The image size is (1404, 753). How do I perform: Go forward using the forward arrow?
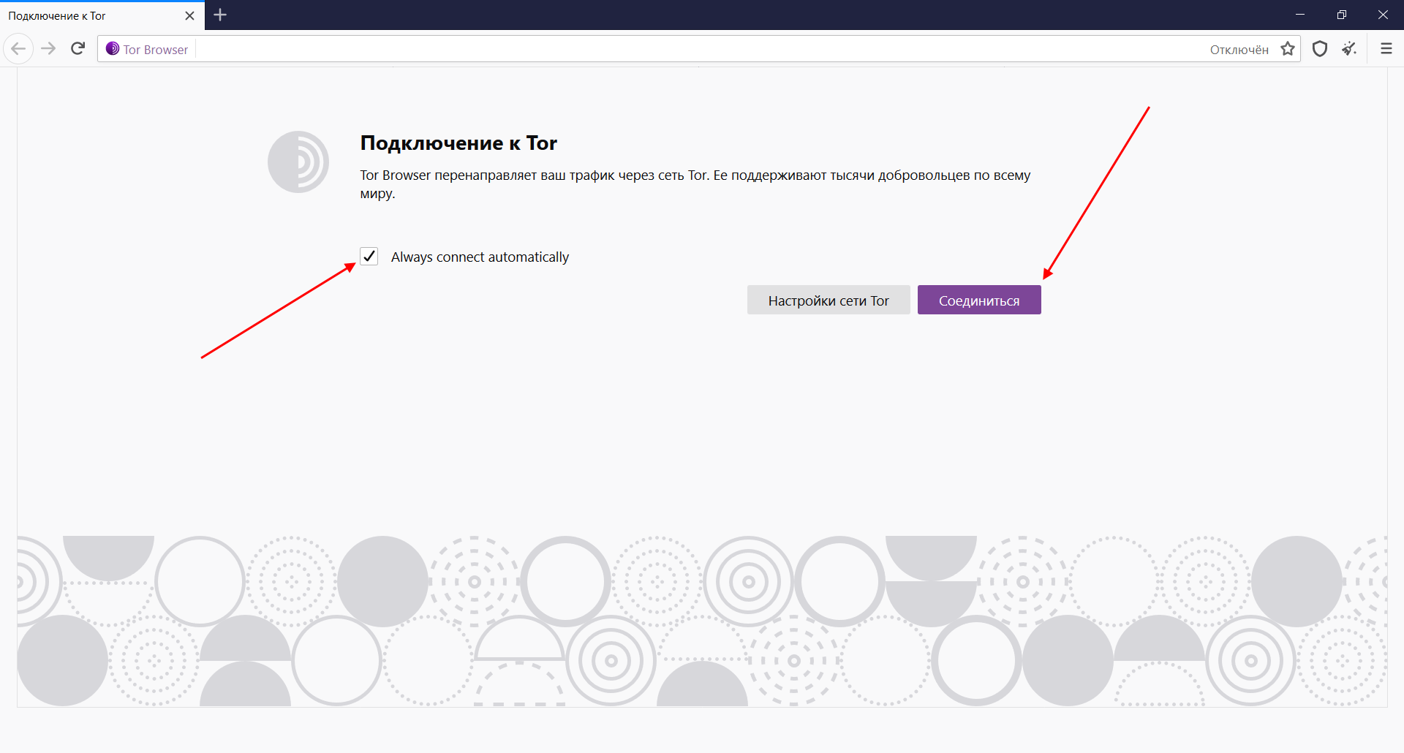coord(48,49)
